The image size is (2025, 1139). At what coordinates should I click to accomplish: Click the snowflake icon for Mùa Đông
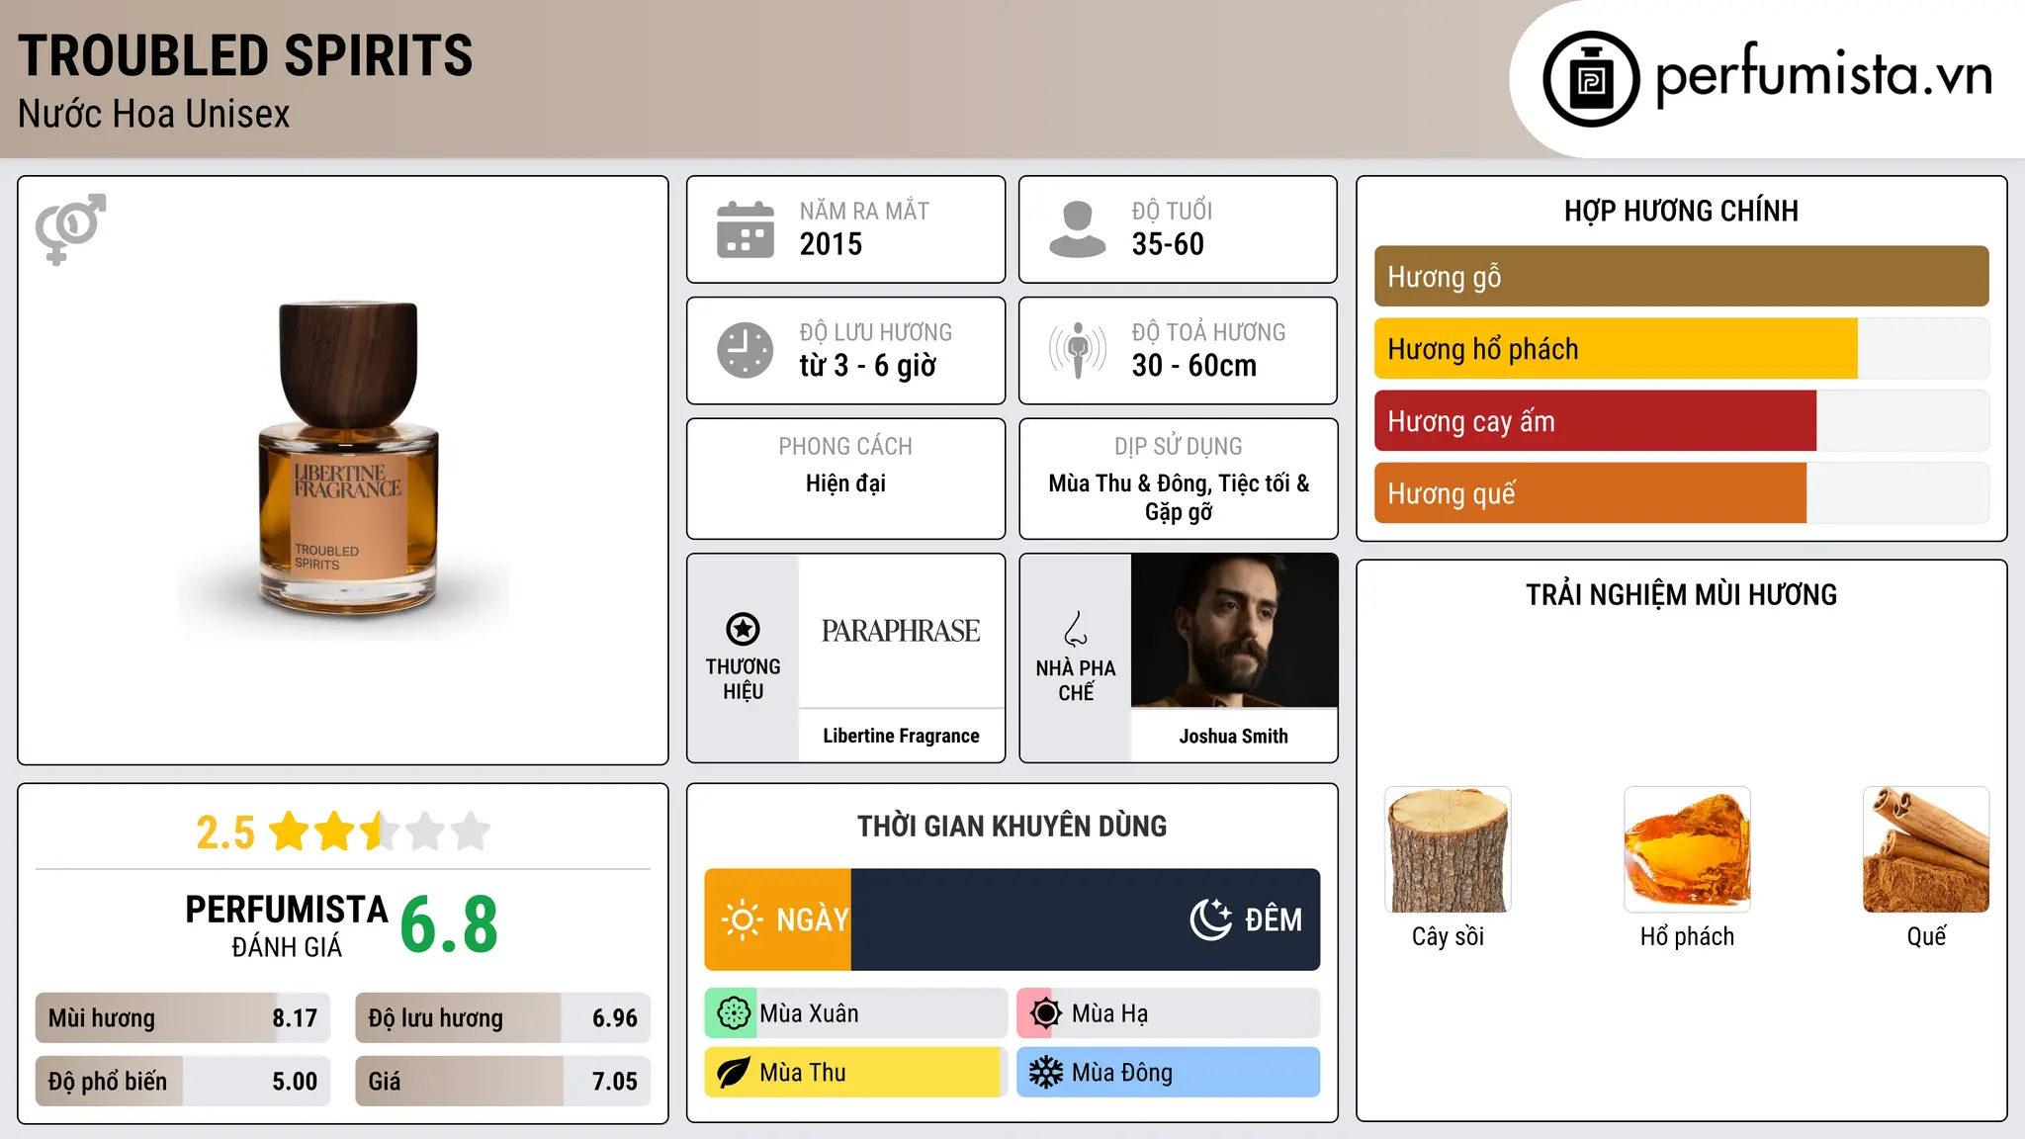[1045, 1073]
